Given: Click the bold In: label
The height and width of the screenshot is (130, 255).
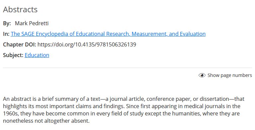Looking at the screenshot, I should (x=6, y=34).
